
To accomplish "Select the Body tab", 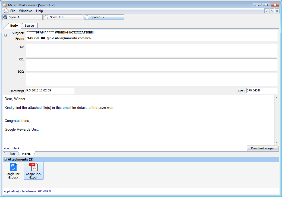I will pyautogui.click(x=14, y=26).
